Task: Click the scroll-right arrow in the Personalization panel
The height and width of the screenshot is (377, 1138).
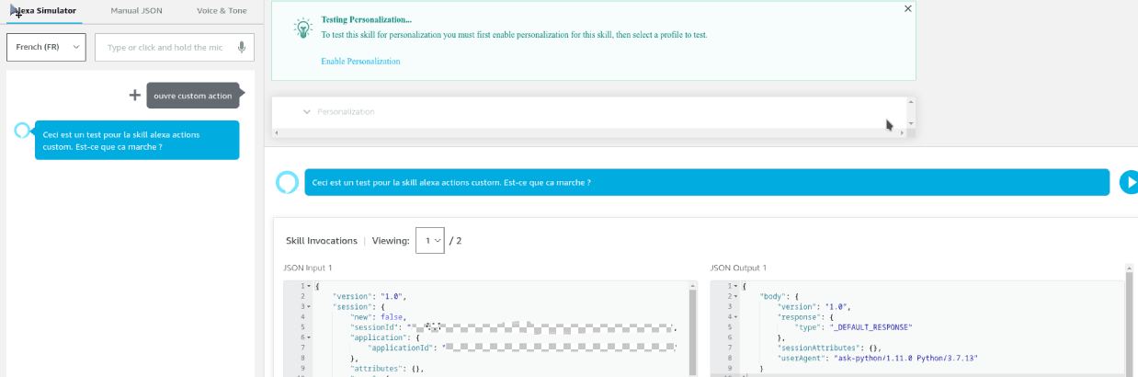Action: pos(902,133)
